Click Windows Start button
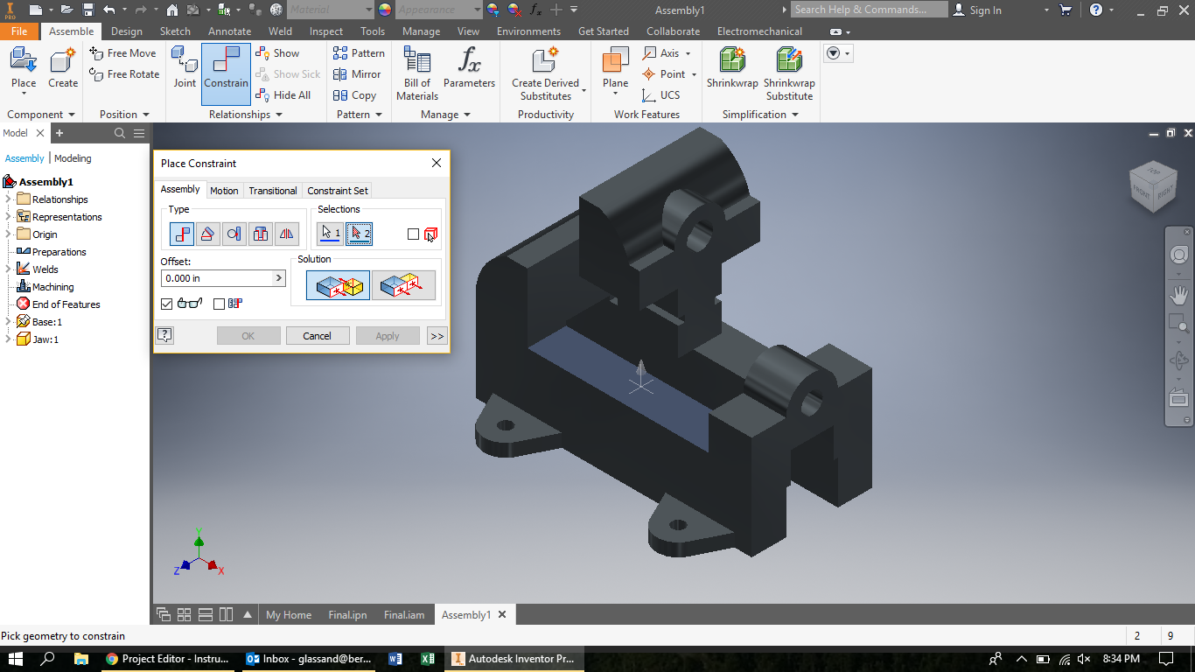 click(x=15, y=659)
